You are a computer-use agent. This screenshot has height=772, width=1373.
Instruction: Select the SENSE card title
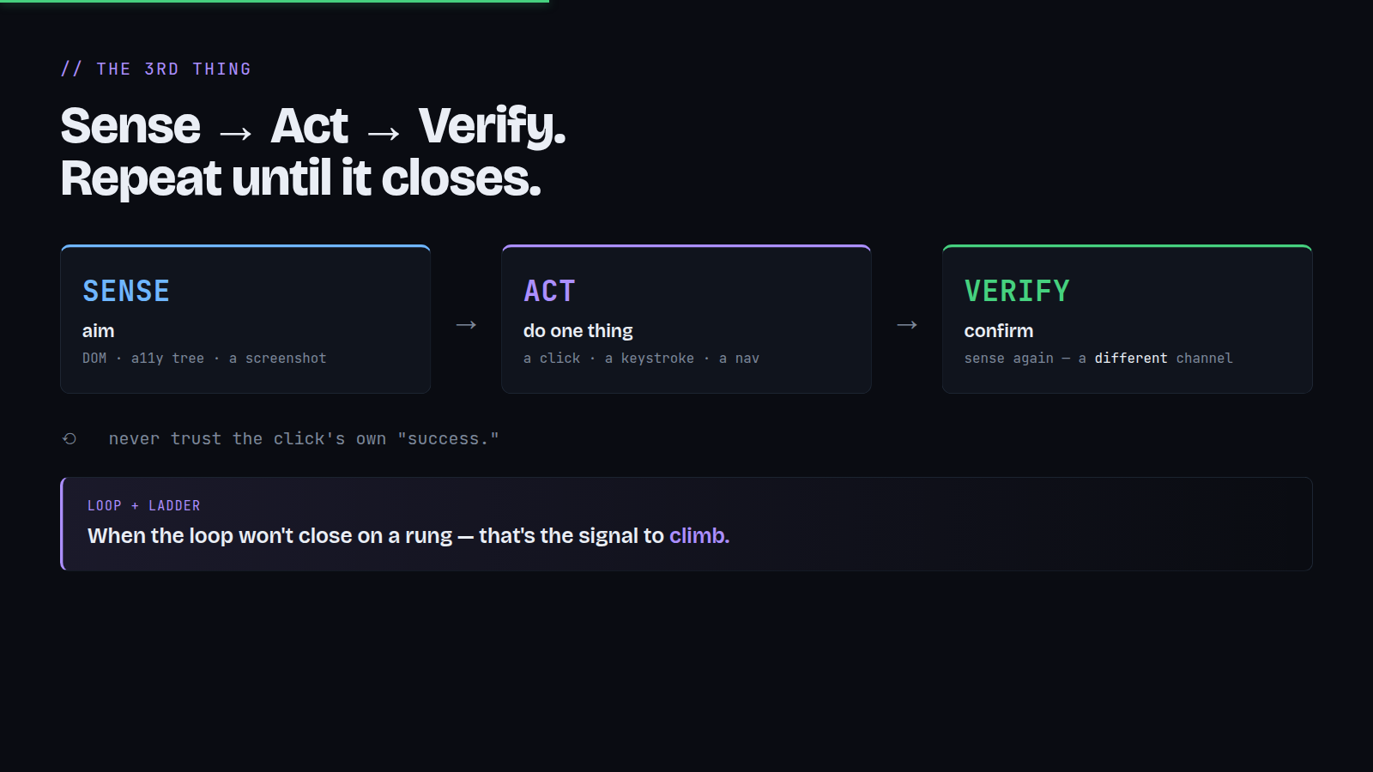pyautogui.click(x=126, y=292)
